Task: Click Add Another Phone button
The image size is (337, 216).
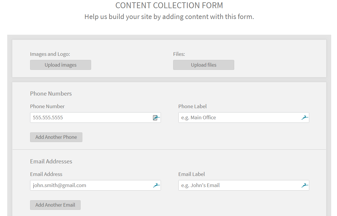Action: pos(56,137)
